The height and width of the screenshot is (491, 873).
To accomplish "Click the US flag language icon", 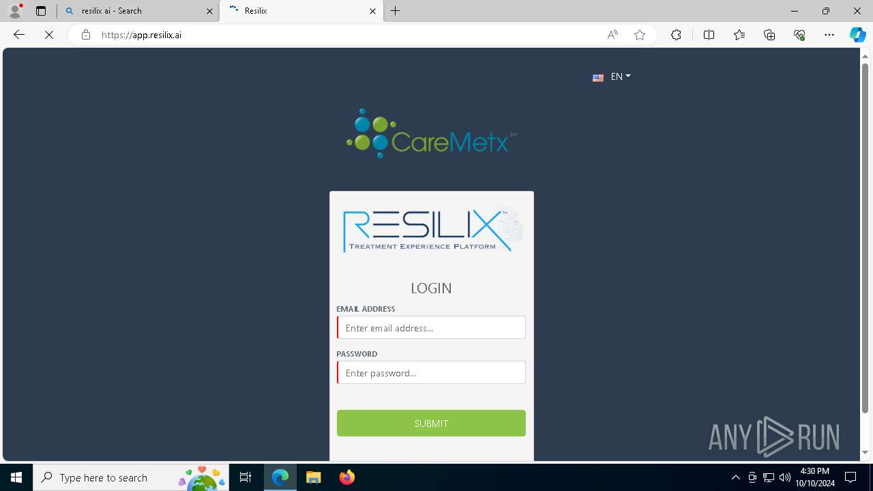I will tap(598, 78).
